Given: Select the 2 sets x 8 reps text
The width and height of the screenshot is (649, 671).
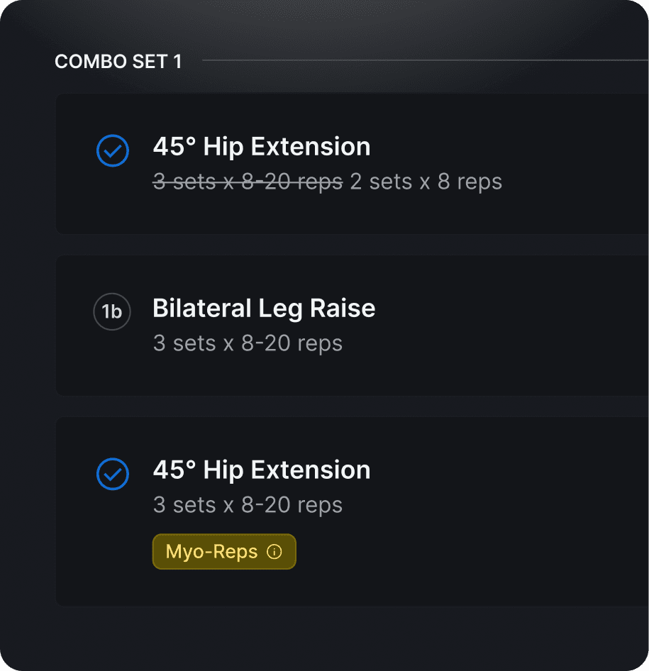Looking at the screenshot, I should [426, 182].
